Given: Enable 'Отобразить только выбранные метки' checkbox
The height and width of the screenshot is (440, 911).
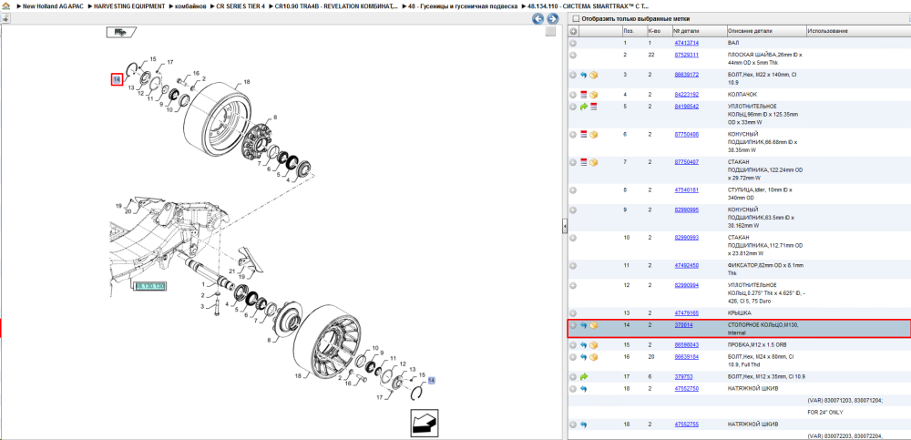Looking at the screenshot, I should tap(575, 18).
